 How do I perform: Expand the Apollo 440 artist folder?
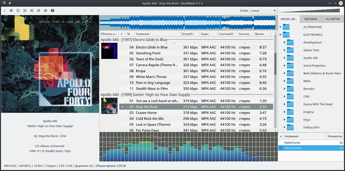click(284, 58)
